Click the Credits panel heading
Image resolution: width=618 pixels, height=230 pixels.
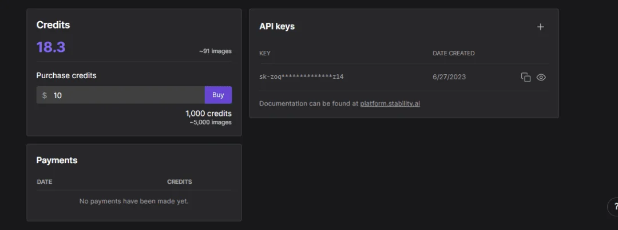tap(53, 25)
